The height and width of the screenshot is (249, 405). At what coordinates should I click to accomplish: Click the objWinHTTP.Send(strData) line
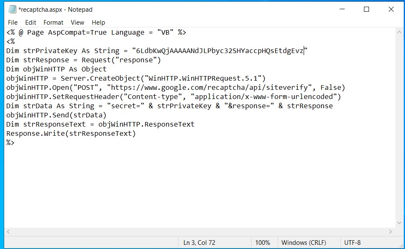coord(56,115)
